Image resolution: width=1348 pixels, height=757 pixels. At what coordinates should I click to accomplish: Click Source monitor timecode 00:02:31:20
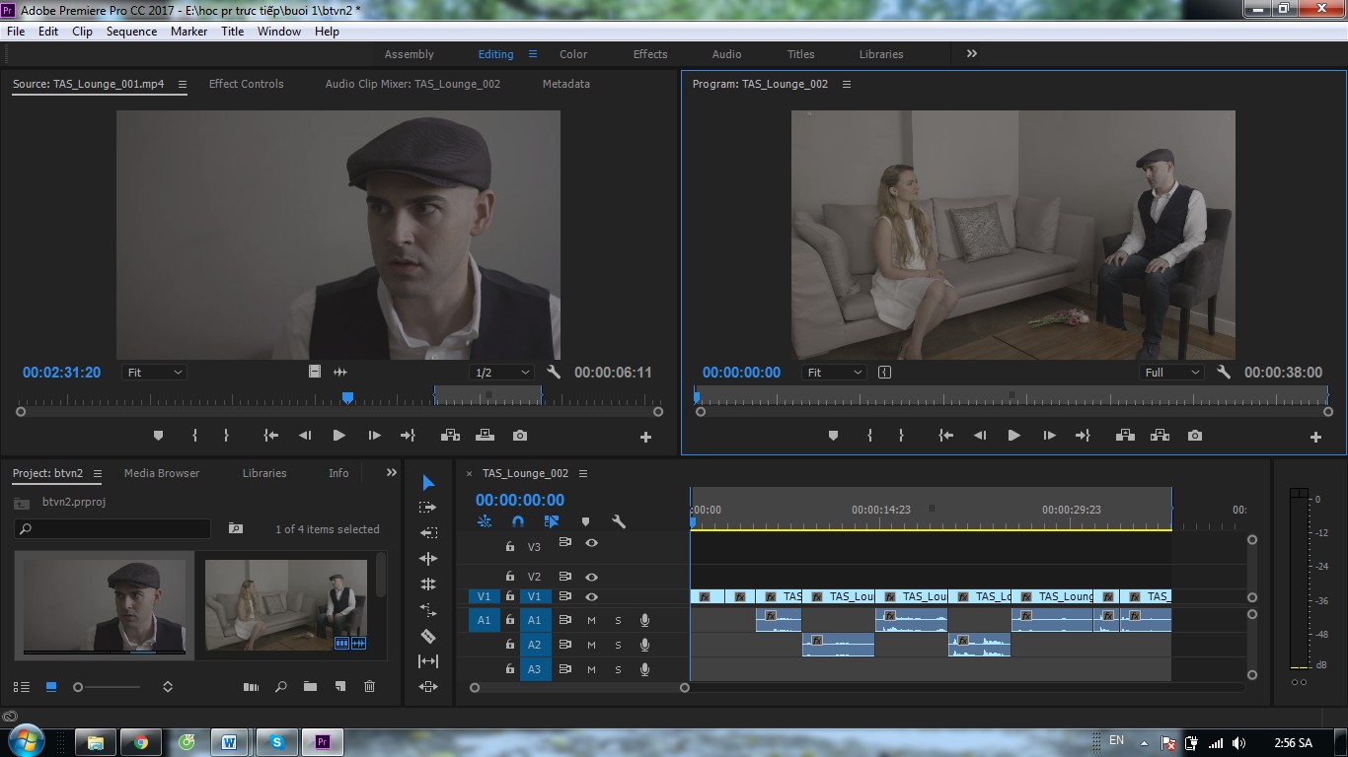tap(61, 373)
